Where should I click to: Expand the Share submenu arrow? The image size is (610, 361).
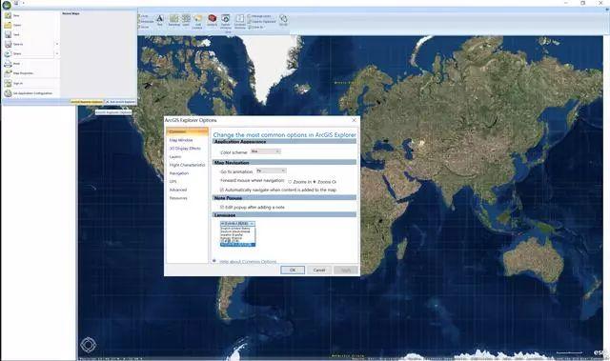[57, 53]
